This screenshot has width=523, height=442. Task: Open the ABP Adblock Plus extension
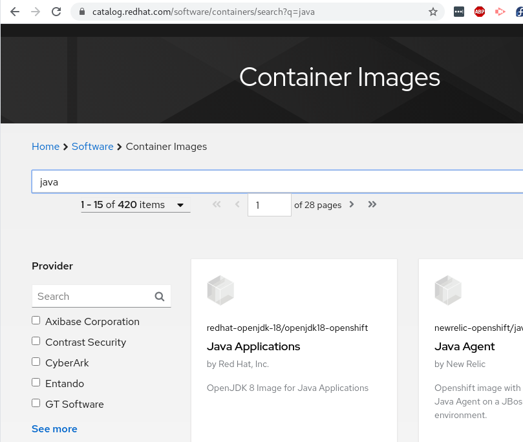click(x=480, y=12)
